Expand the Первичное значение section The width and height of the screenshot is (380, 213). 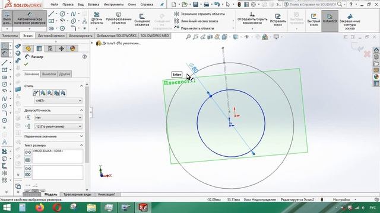(x=81, y=137)
